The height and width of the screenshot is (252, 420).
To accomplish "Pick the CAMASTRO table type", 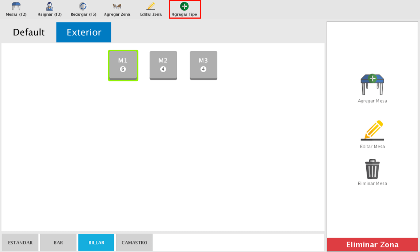I will click(x=134, y=243).
